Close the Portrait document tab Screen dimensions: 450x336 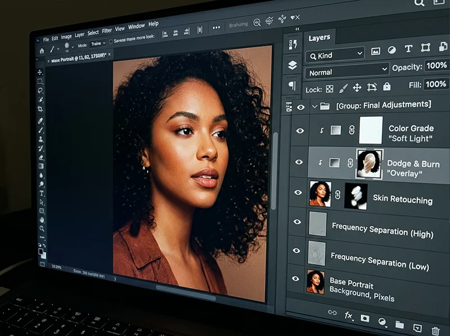tap(109, 53)
